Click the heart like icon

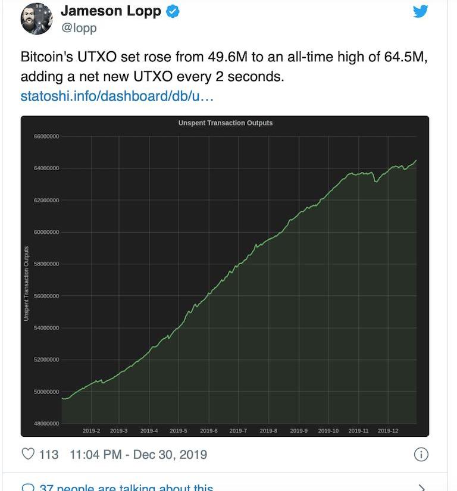coord(28,454)
